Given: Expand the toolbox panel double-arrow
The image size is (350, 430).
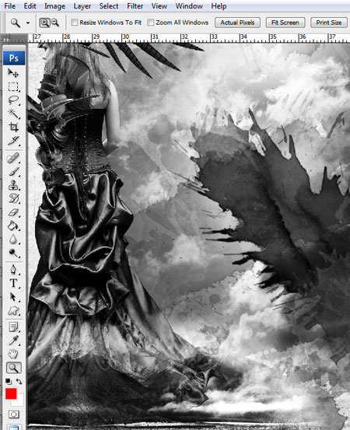Looking at the screenshot, I should tap(6, 40).
